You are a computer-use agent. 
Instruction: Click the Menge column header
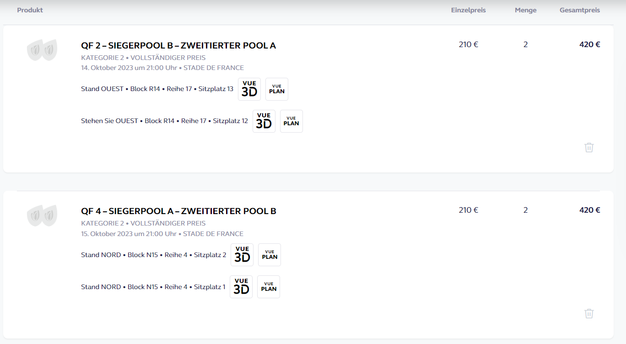(525, 10)
